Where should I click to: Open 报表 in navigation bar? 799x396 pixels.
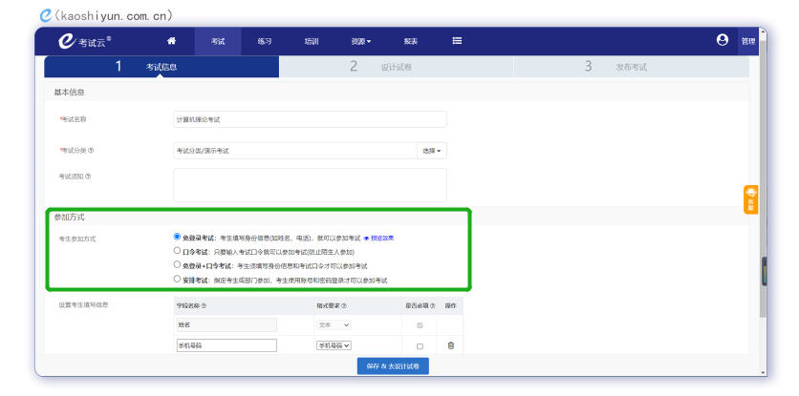tap(411, 42)
